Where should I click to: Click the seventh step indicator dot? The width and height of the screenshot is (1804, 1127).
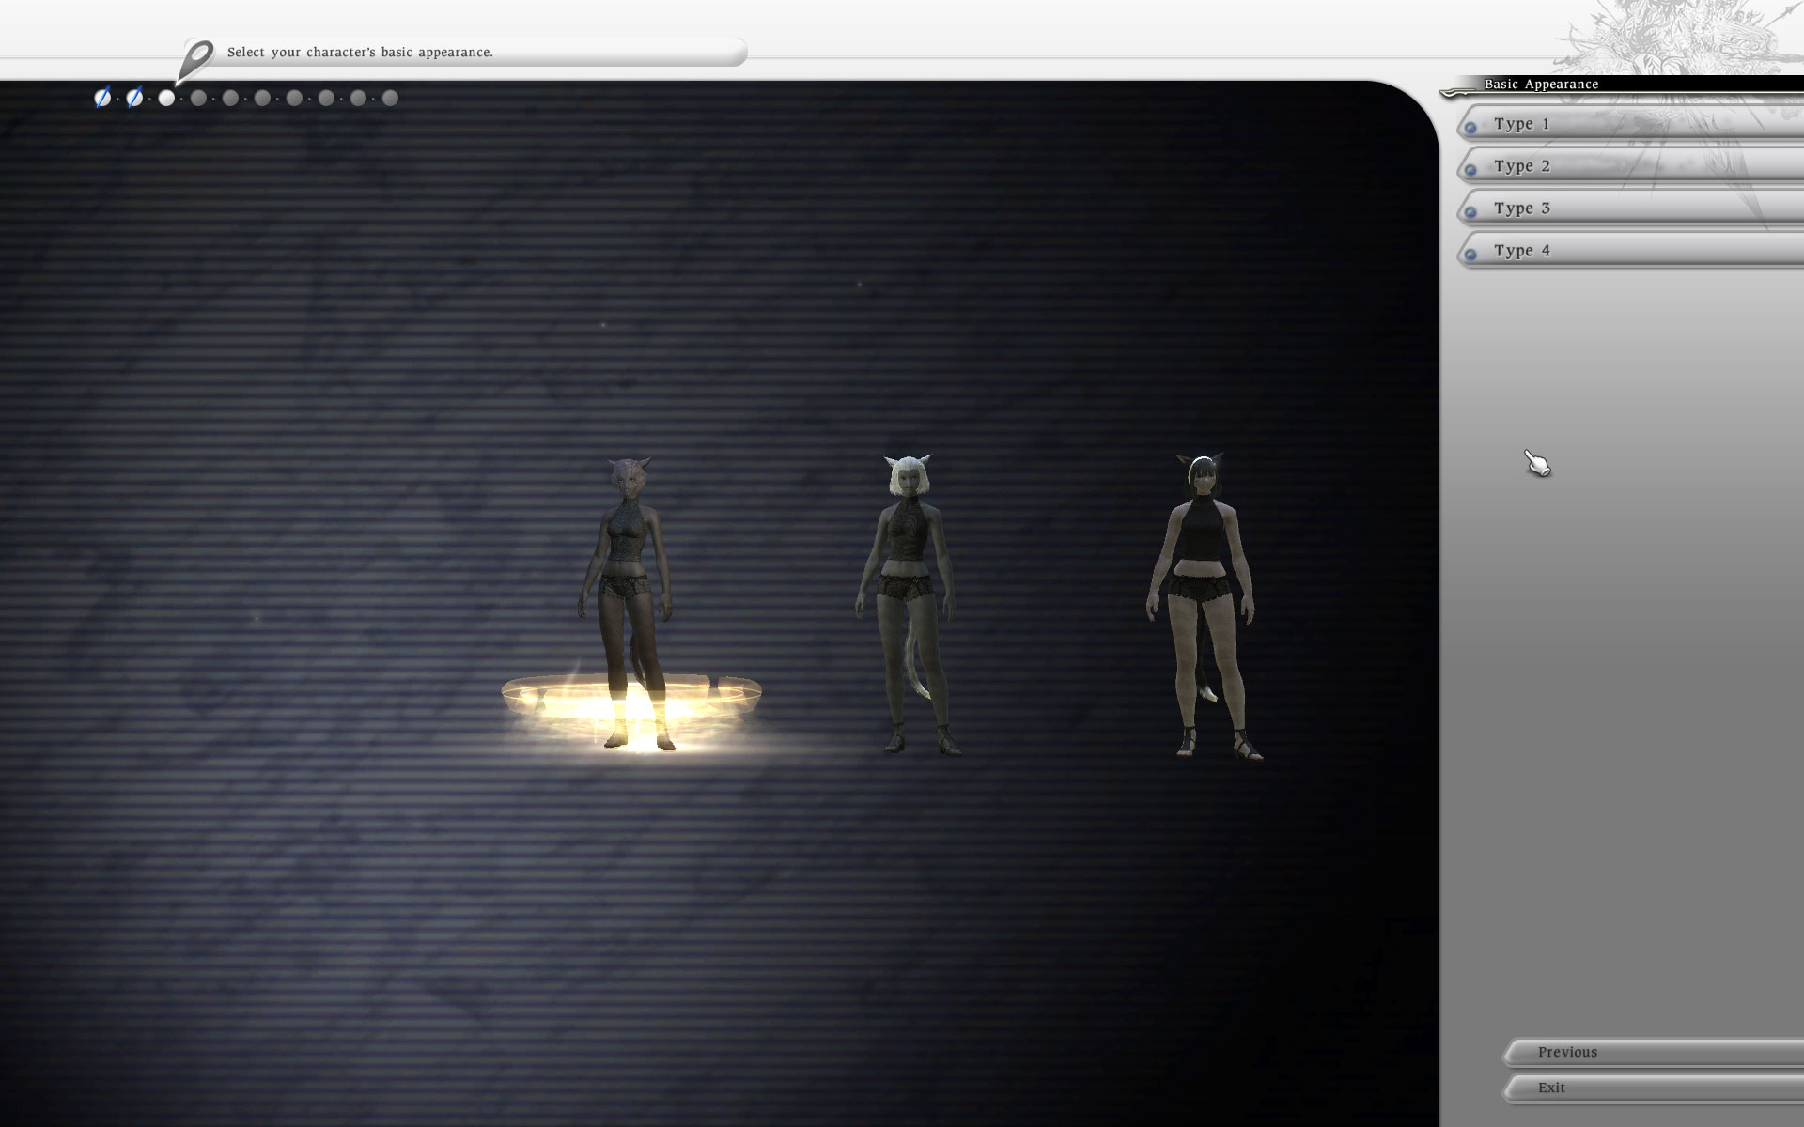294,98
